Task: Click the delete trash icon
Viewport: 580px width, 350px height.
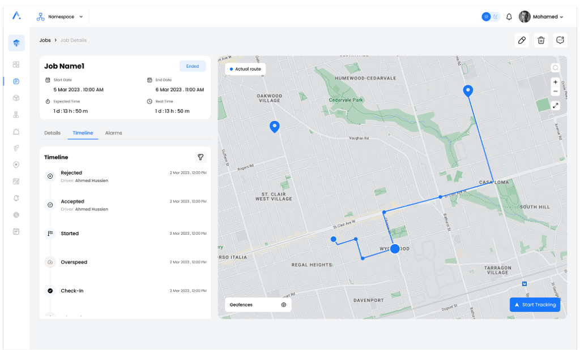Action: [x=541, y=40]
